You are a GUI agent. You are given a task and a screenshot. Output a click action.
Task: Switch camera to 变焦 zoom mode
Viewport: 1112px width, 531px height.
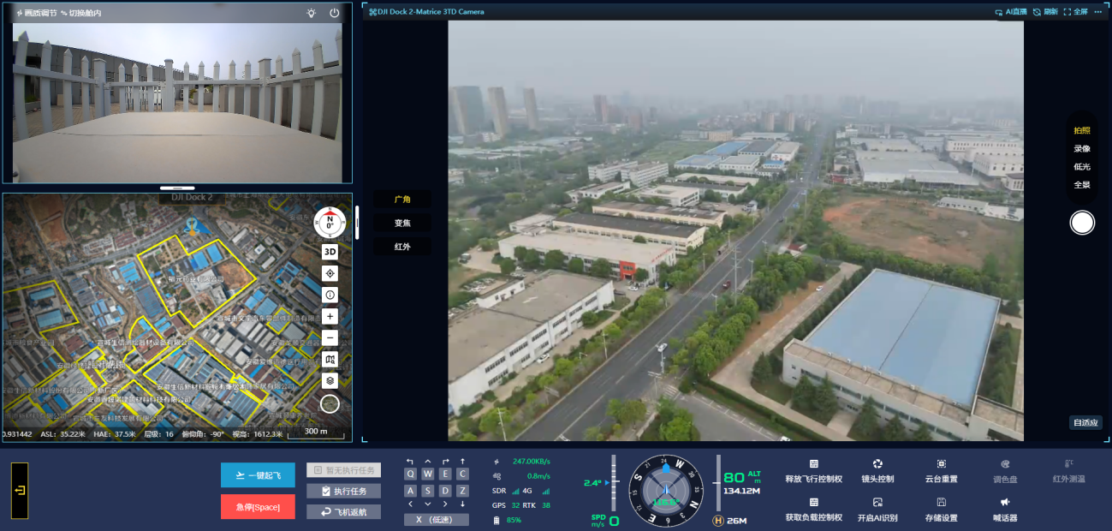click(x=402, y=223)
